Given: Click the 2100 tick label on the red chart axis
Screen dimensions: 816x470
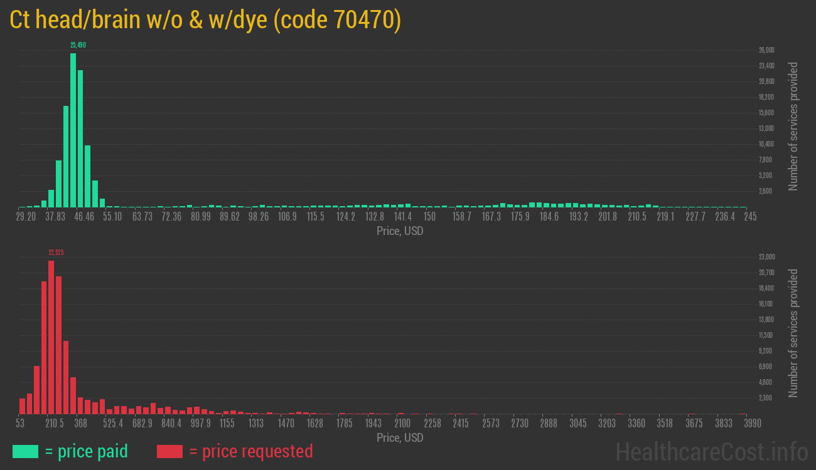Looking at the screenshot, I should 402,424.
